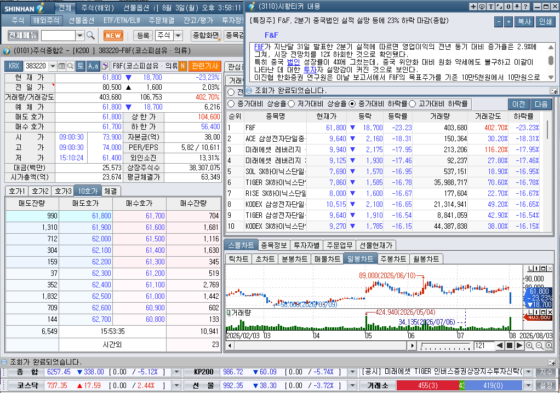The width and height of the screenshot is (560, 393).
Task: Click the chart play forward arrow button
Action: click(x=519, y=345)
